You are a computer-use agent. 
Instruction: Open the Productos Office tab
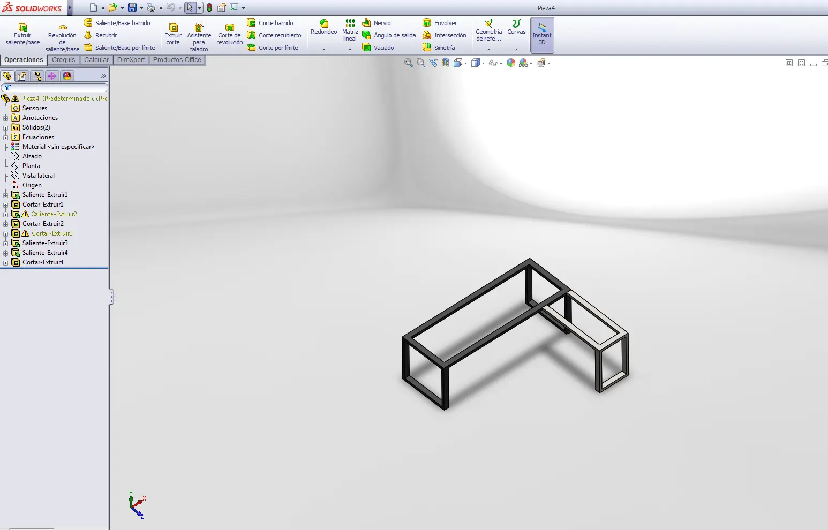pyautogui.click(x=177, y=60)
